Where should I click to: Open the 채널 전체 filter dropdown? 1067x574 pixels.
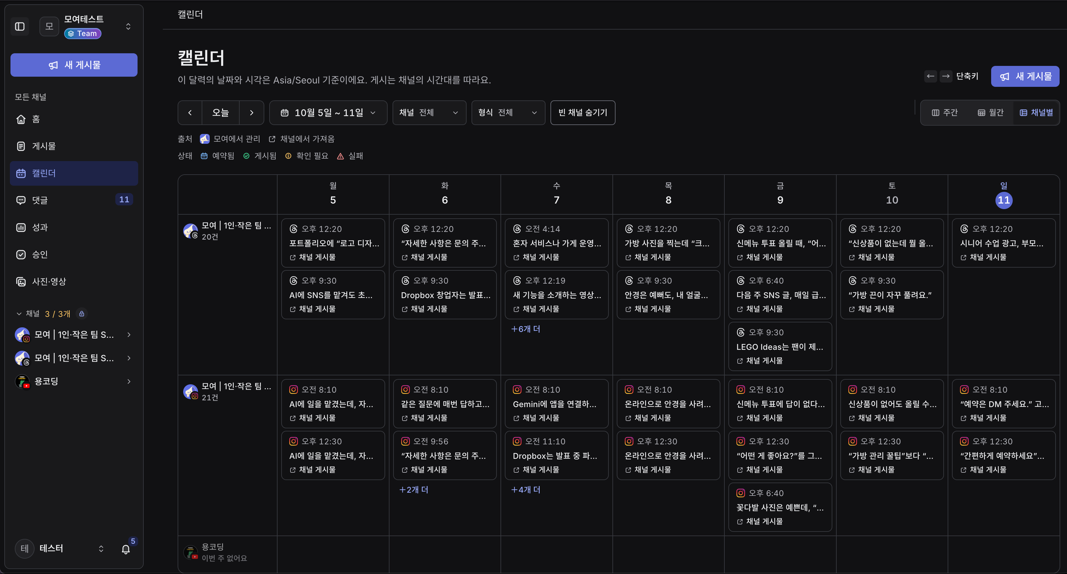tap(429, 112)
